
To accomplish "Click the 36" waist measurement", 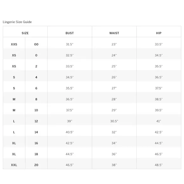I will click(114, 154).
